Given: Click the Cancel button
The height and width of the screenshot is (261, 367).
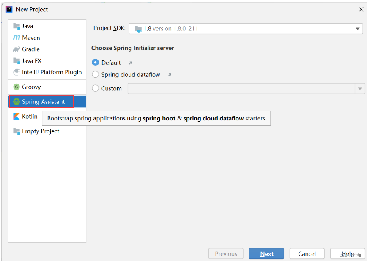Looking at the screenshot, I should [x=307, y=254].
